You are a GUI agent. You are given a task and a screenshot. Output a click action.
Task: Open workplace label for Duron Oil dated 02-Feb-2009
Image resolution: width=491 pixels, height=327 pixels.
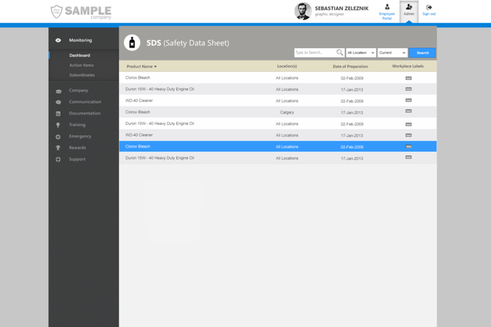pos(409,124)
